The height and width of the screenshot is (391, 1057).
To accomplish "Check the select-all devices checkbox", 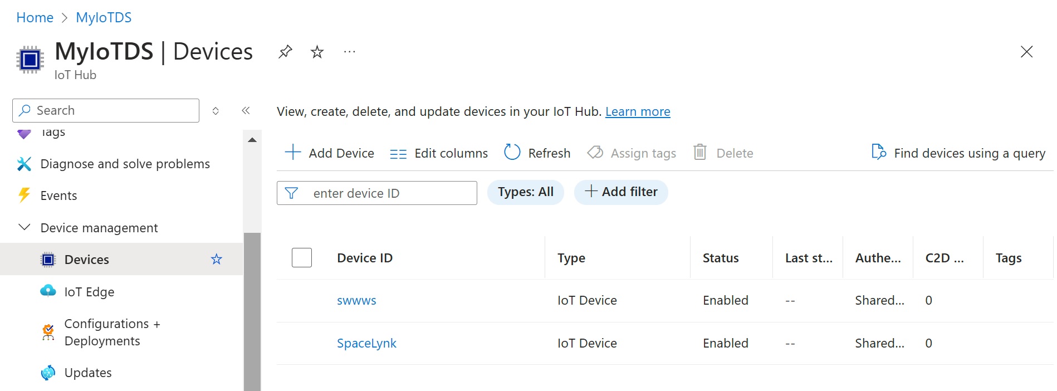I will 302,258.
